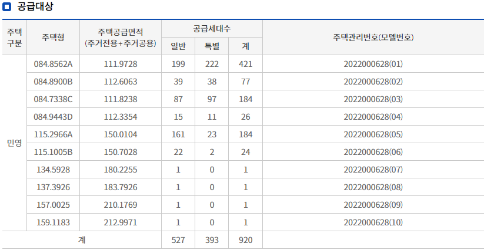Click management number 2022000628(01)
The height and width of the screenshot is (250, 484).
coord(373,64)
